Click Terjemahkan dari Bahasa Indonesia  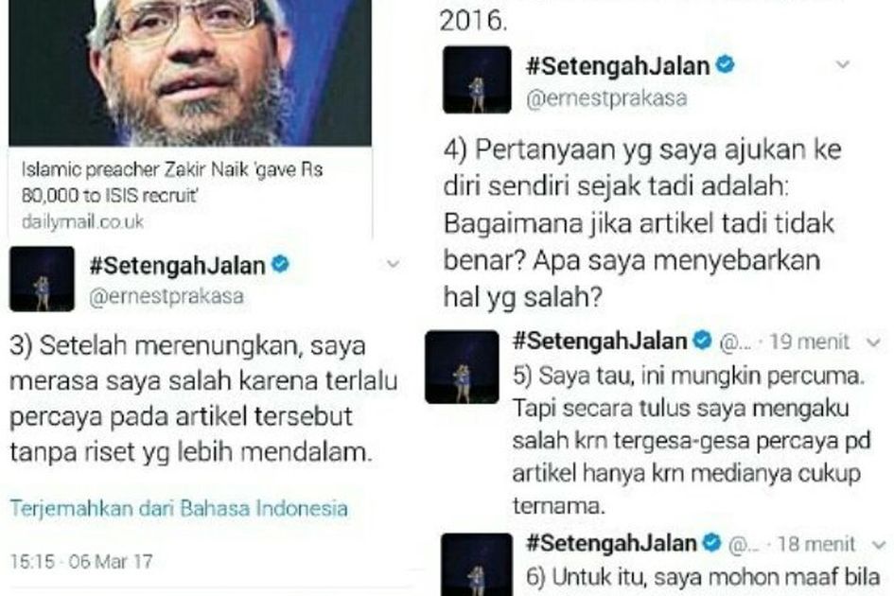coord(179,508)
